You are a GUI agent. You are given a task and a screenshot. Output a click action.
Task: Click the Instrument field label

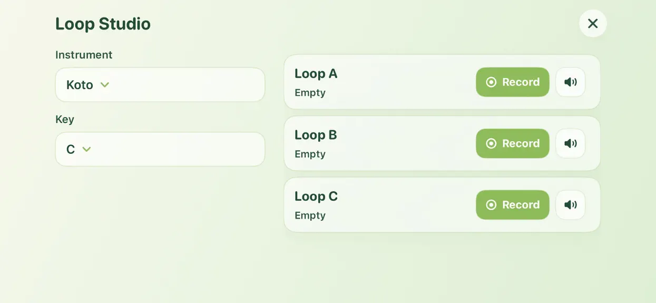coord(84,55)
